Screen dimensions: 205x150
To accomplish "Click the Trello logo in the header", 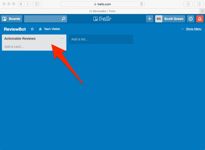I will point(102,18).
